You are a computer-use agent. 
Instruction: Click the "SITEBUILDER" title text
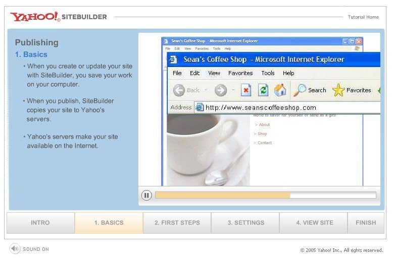(84, 17)
